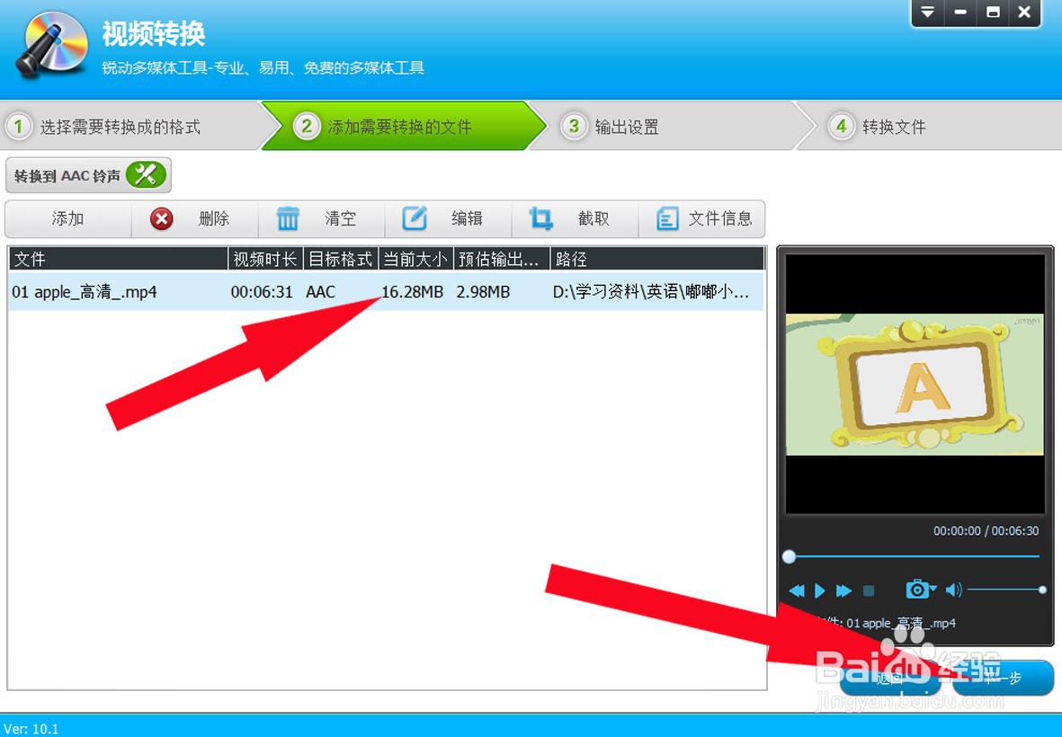Screen dimensions: 1062x737
Task: Open the title bar dropdown menu arrow
Action: (x=928, y=13)
